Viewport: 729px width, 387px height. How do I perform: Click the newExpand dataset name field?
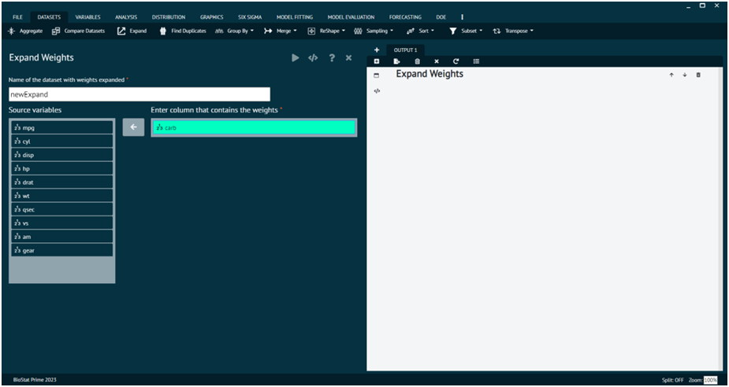(x=139, y=94)
